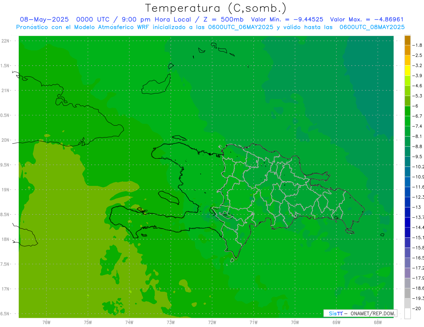The height and width of the screenshot is (327, 424).
Task: Click the title 'Temperatura (C,somb.)'
Action: coord(216,8)
